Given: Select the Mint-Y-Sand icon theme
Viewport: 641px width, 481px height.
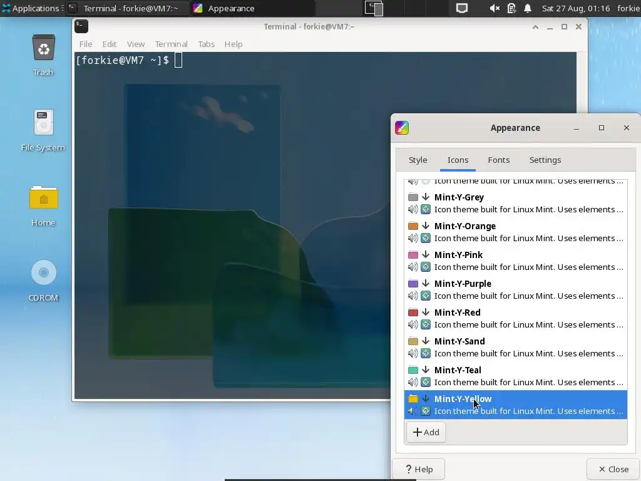Looking at the screenshot, I should pyautogui.click(x=516, y=347).
